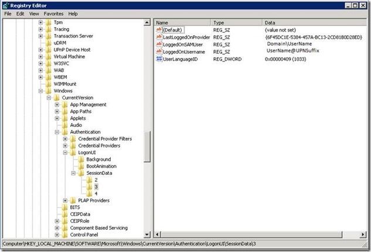Expand the UPnP Device Host key
Viewport: 371px width, 252px height.
[40, 50]
